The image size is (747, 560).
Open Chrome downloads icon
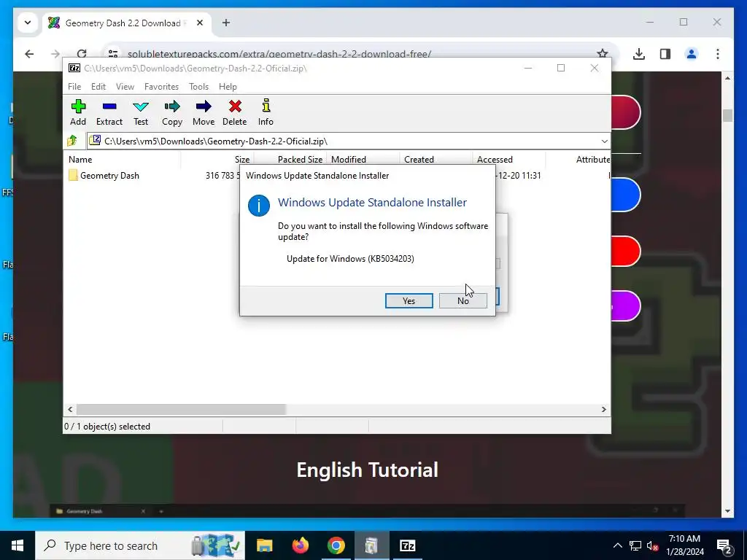[x=639, y=54]
